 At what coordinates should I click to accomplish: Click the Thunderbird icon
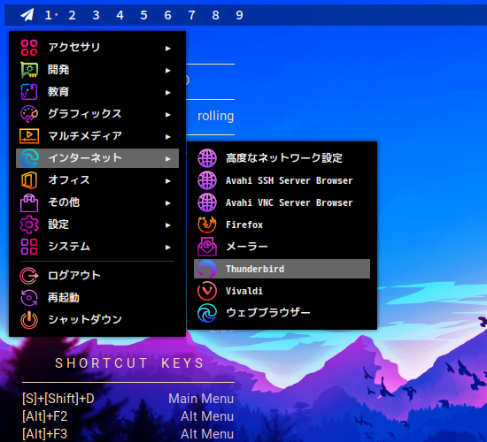tap(207, 269)
